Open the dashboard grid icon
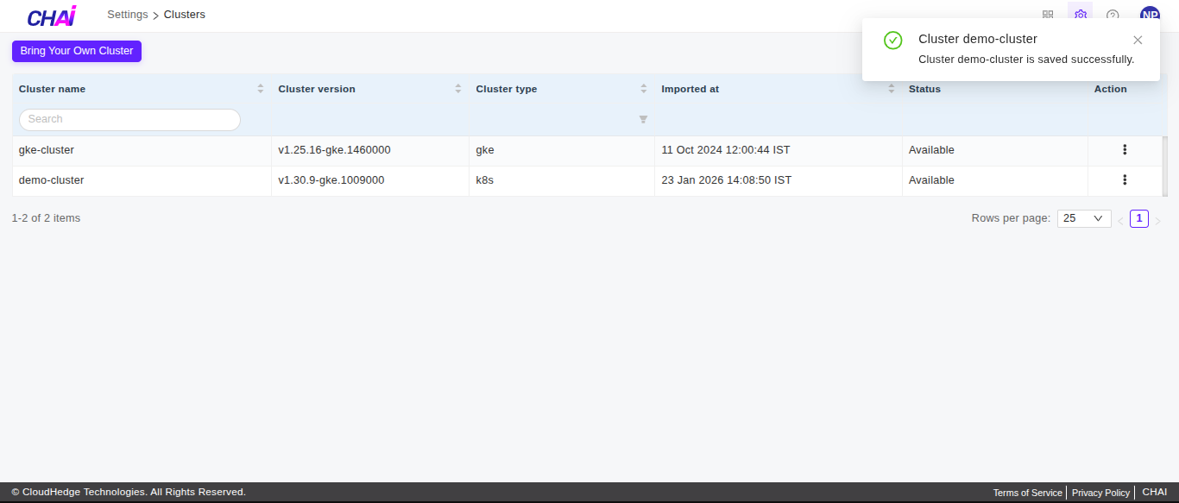Viewport: 1179px width, 503px height. click(x=1048, y=15)
